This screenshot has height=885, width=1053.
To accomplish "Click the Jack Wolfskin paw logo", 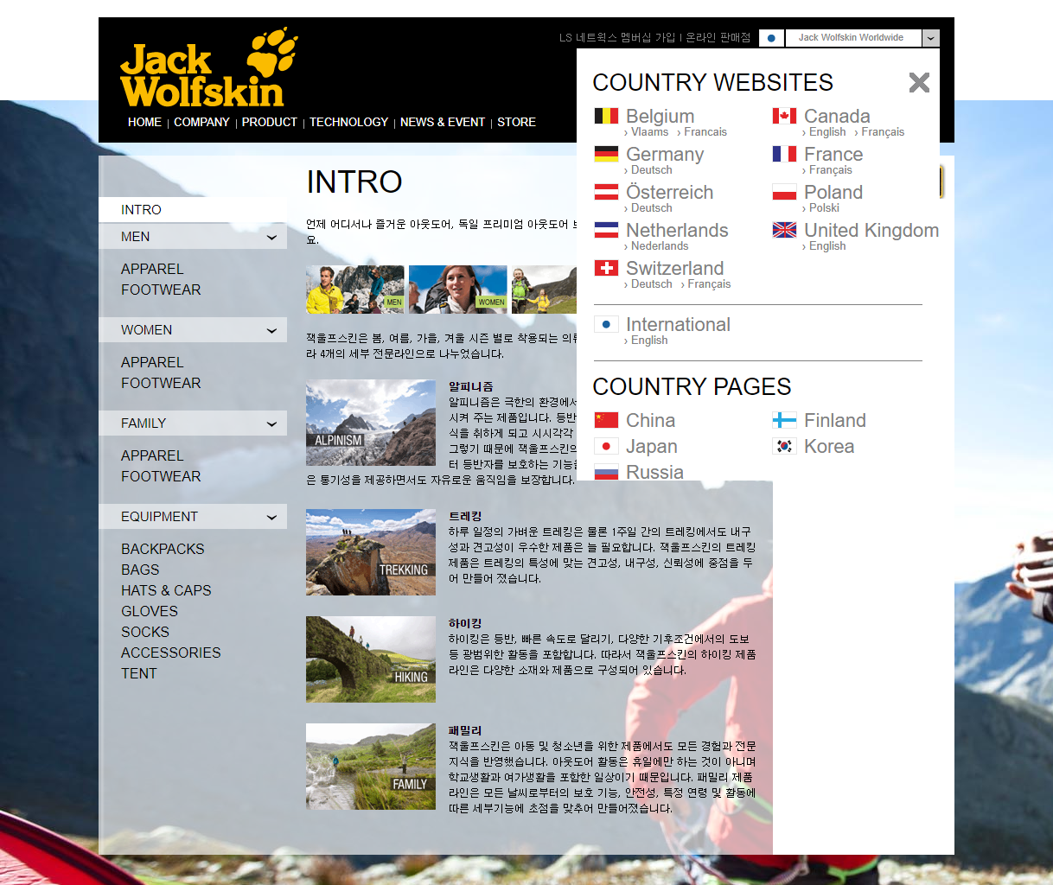I will 210,67.
